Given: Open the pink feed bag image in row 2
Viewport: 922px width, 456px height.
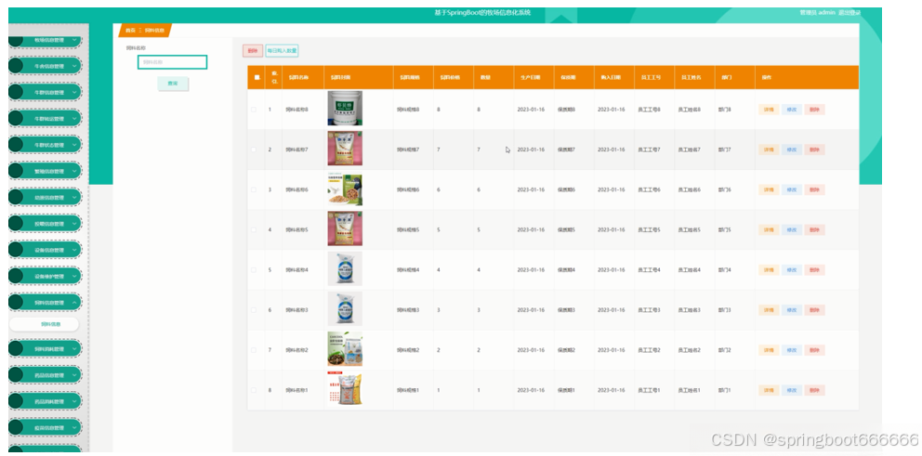Looking at the screenshot, I should 345,149.
